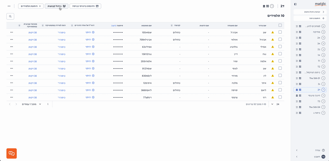Open class א2 in the sidebar
This screenshot has height=161, width=329.
point(310,38)
